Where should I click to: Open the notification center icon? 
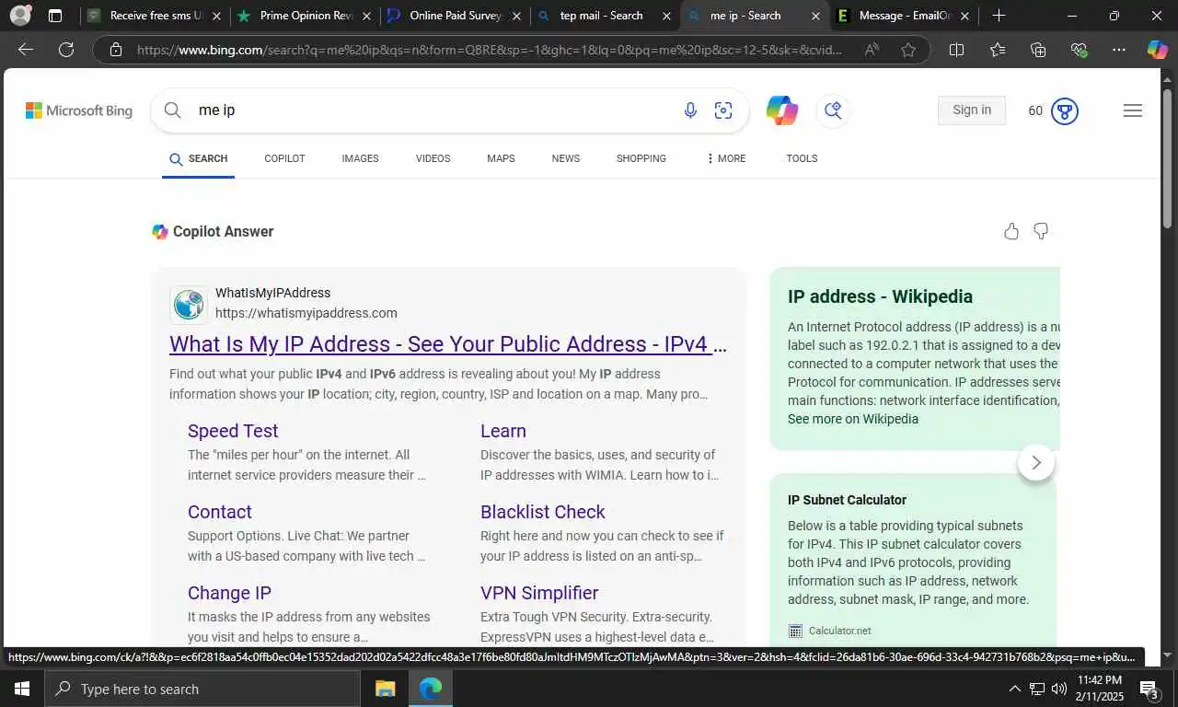pyautogui.click(x=1149, y=689)
